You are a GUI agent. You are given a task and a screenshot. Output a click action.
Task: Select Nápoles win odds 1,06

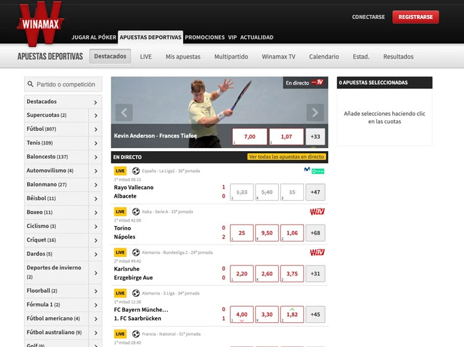pyautogui.click(x=292, y=233)
